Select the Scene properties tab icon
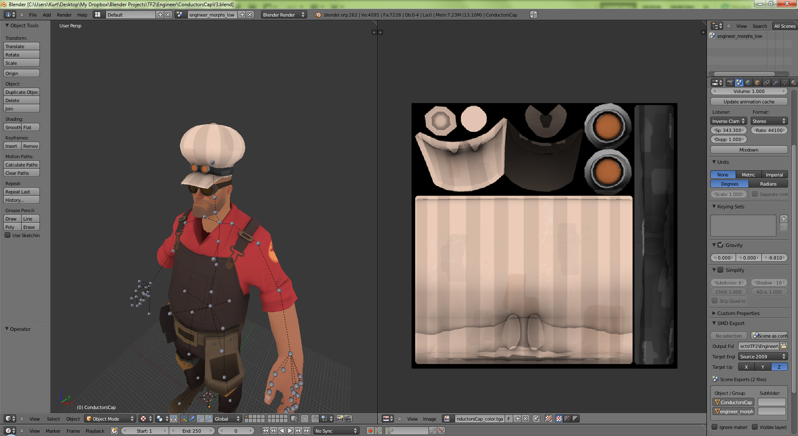 (x=739, y=83)
